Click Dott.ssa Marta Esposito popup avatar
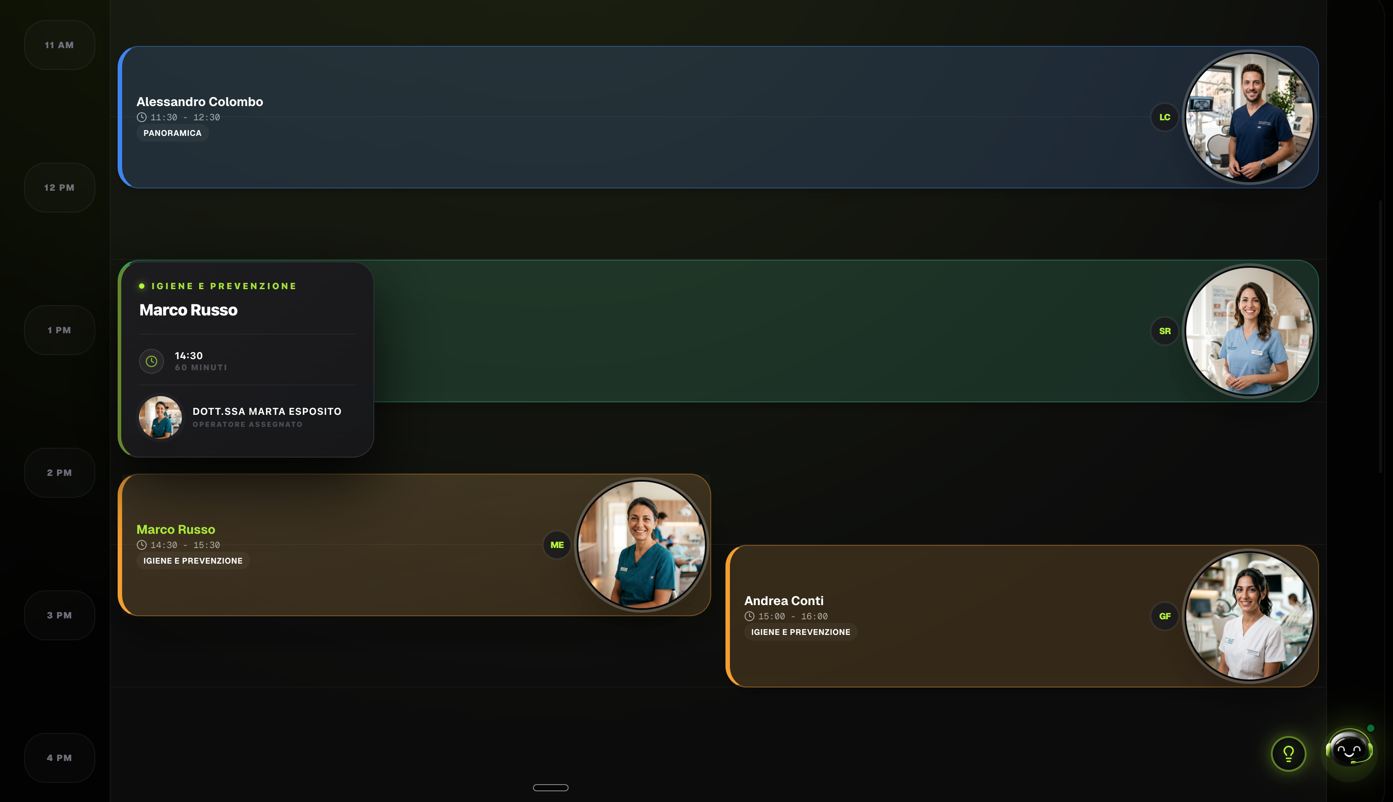 [160, 417]
